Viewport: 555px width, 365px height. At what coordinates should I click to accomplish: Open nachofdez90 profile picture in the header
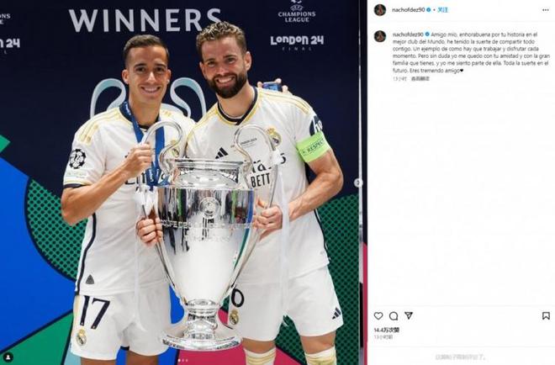click(380, 10)
